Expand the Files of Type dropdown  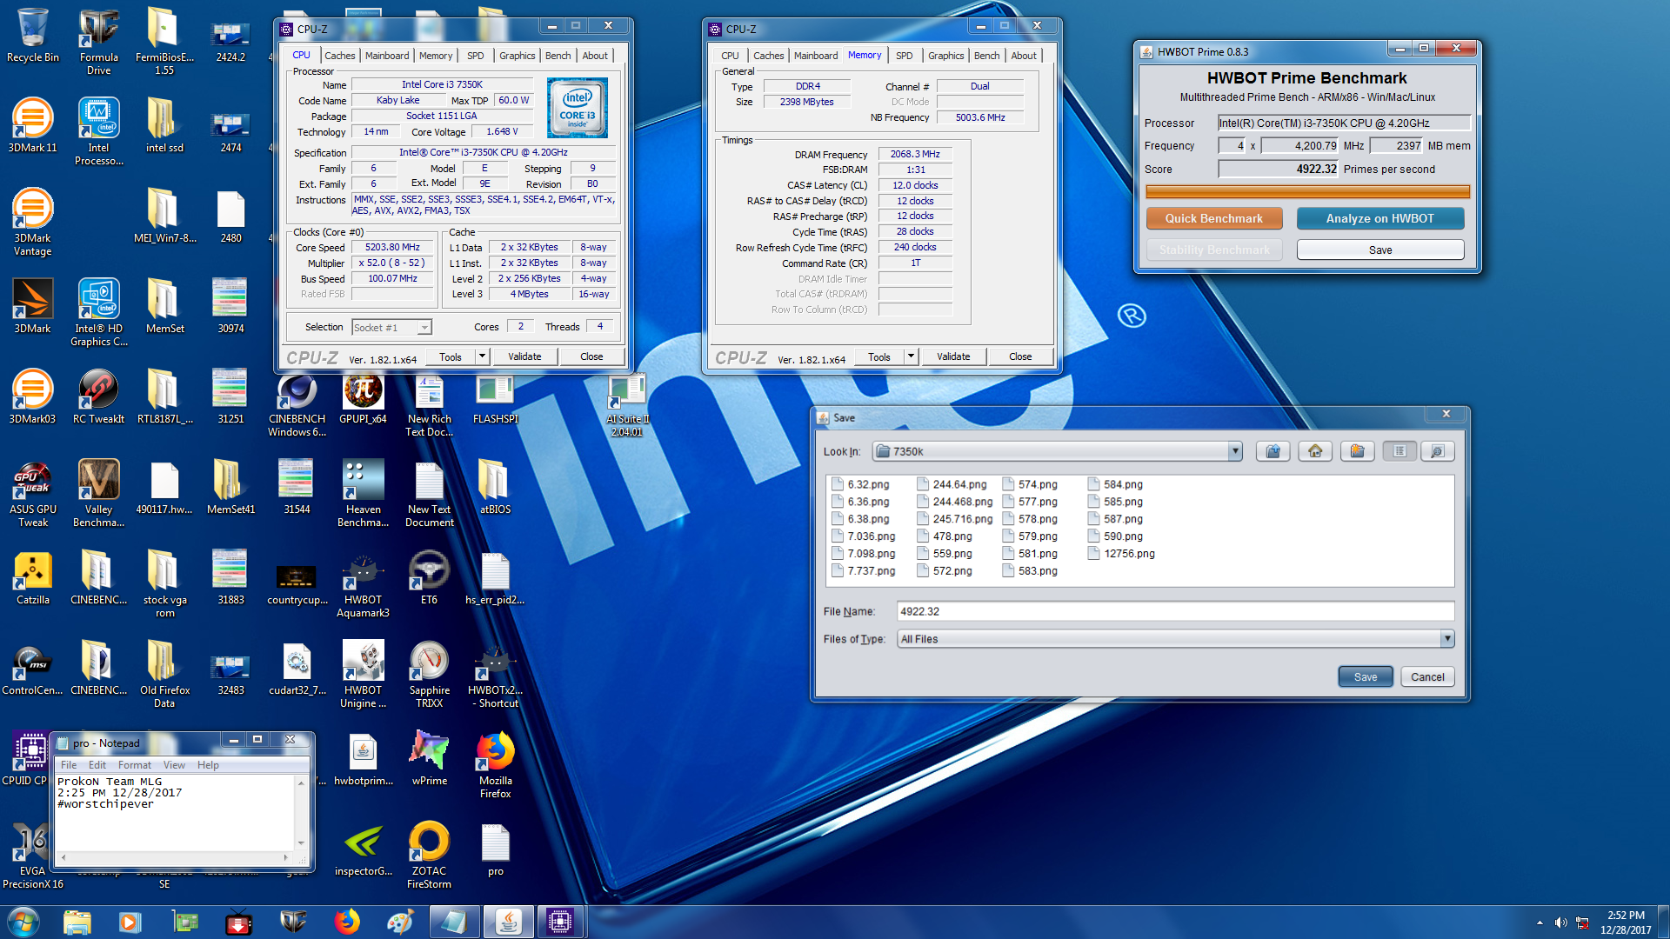point(1447,639)
